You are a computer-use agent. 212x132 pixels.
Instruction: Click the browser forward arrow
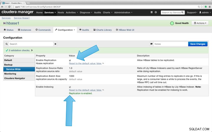6,7
